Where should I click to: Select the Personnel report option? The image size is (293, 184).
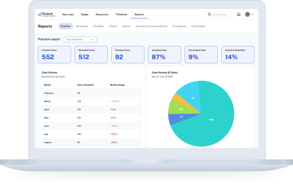82,26
